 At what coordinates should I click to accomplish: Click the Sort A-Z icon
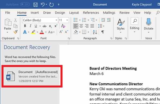coord(95,32)
